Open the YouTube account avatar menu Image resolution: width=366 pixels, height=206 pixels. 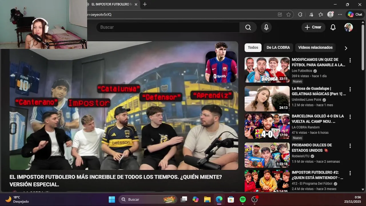[348, 27]
